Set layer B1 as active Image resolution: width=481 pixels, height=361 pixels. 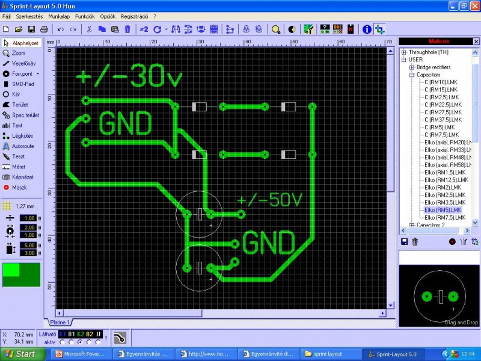[x=71, y=342]
